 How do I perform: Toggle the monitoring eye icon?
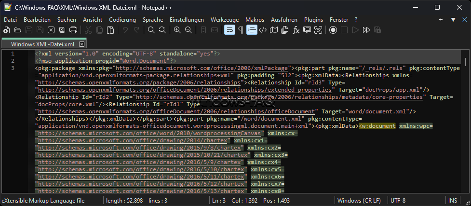point(318,30)
